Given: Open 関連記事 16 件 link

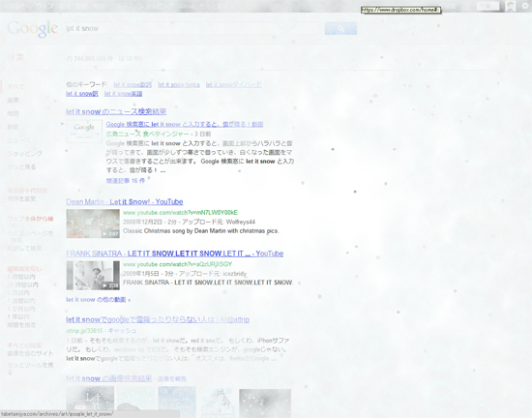Looking at the screenshot, I should point(126,181).
